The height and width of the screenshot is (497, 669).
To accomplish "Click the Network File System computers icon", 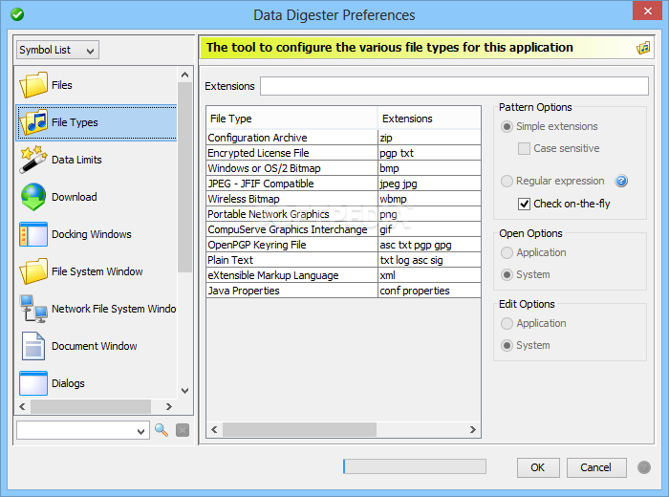I will tap(33, 309).
